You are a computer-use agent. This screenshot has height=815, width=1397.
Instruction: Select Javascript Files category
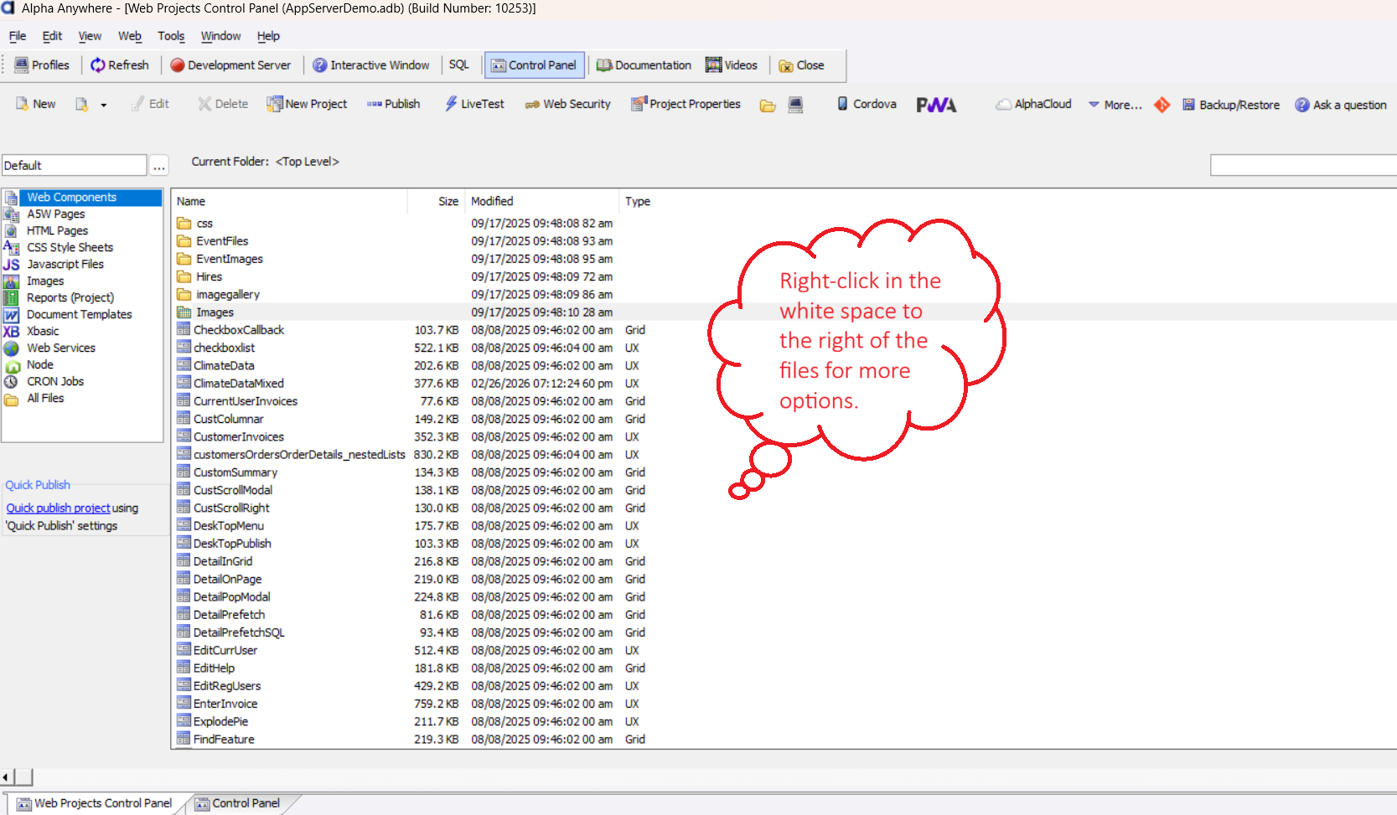(65, 265)
